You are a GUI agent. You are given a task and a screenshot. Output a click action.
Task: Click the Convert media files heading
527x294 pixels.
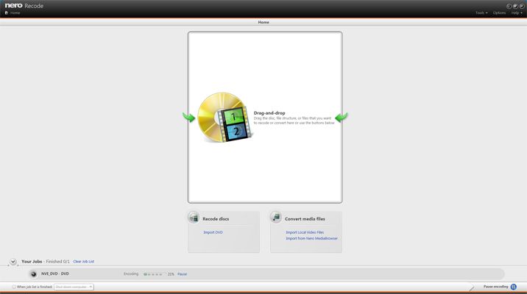point(305,219)
